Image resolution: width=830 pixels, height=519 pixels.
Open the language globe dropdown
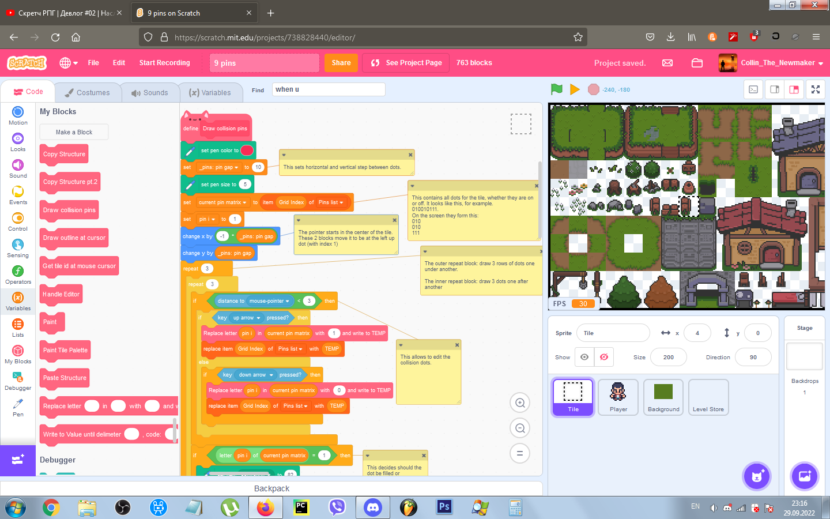(x=69, y=63)
